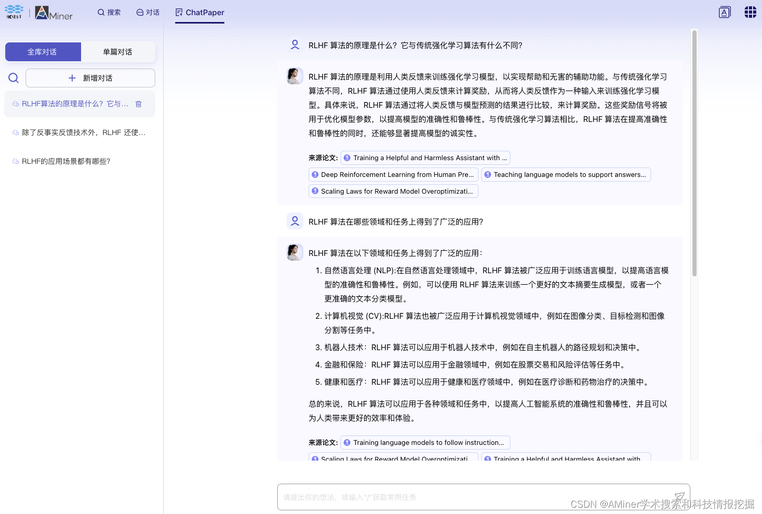Image resolution: width=762 pixels, height=514 pixels.
Task: Select 全库对话 mode
Action: tap(43, 52)
